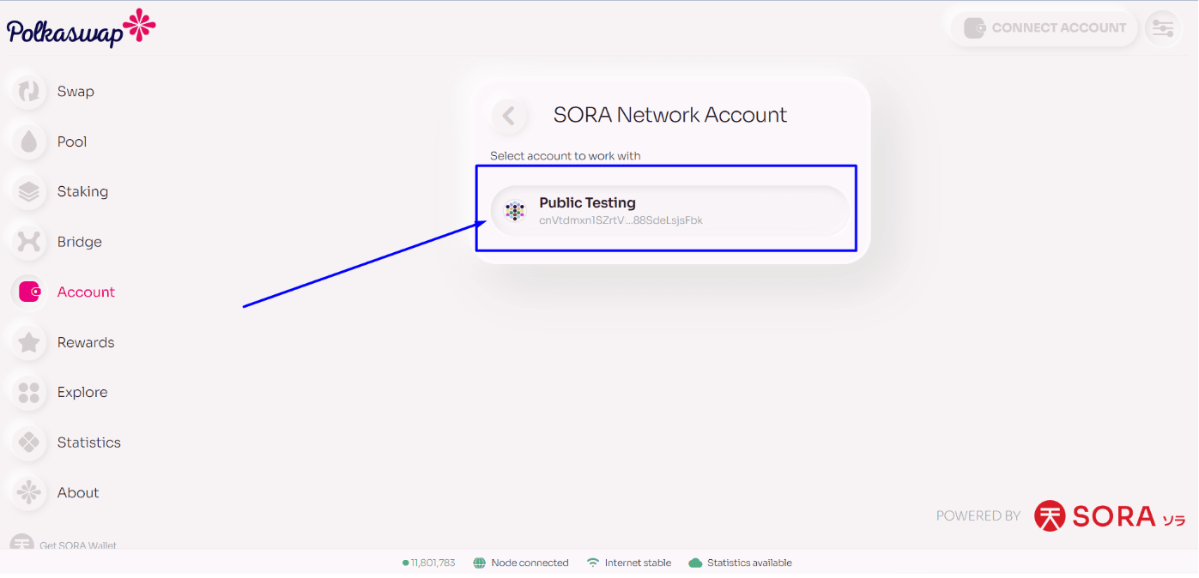Go back using the chevron arrow button
Screen dimensions: 1199x578
[x=509, y=116]
